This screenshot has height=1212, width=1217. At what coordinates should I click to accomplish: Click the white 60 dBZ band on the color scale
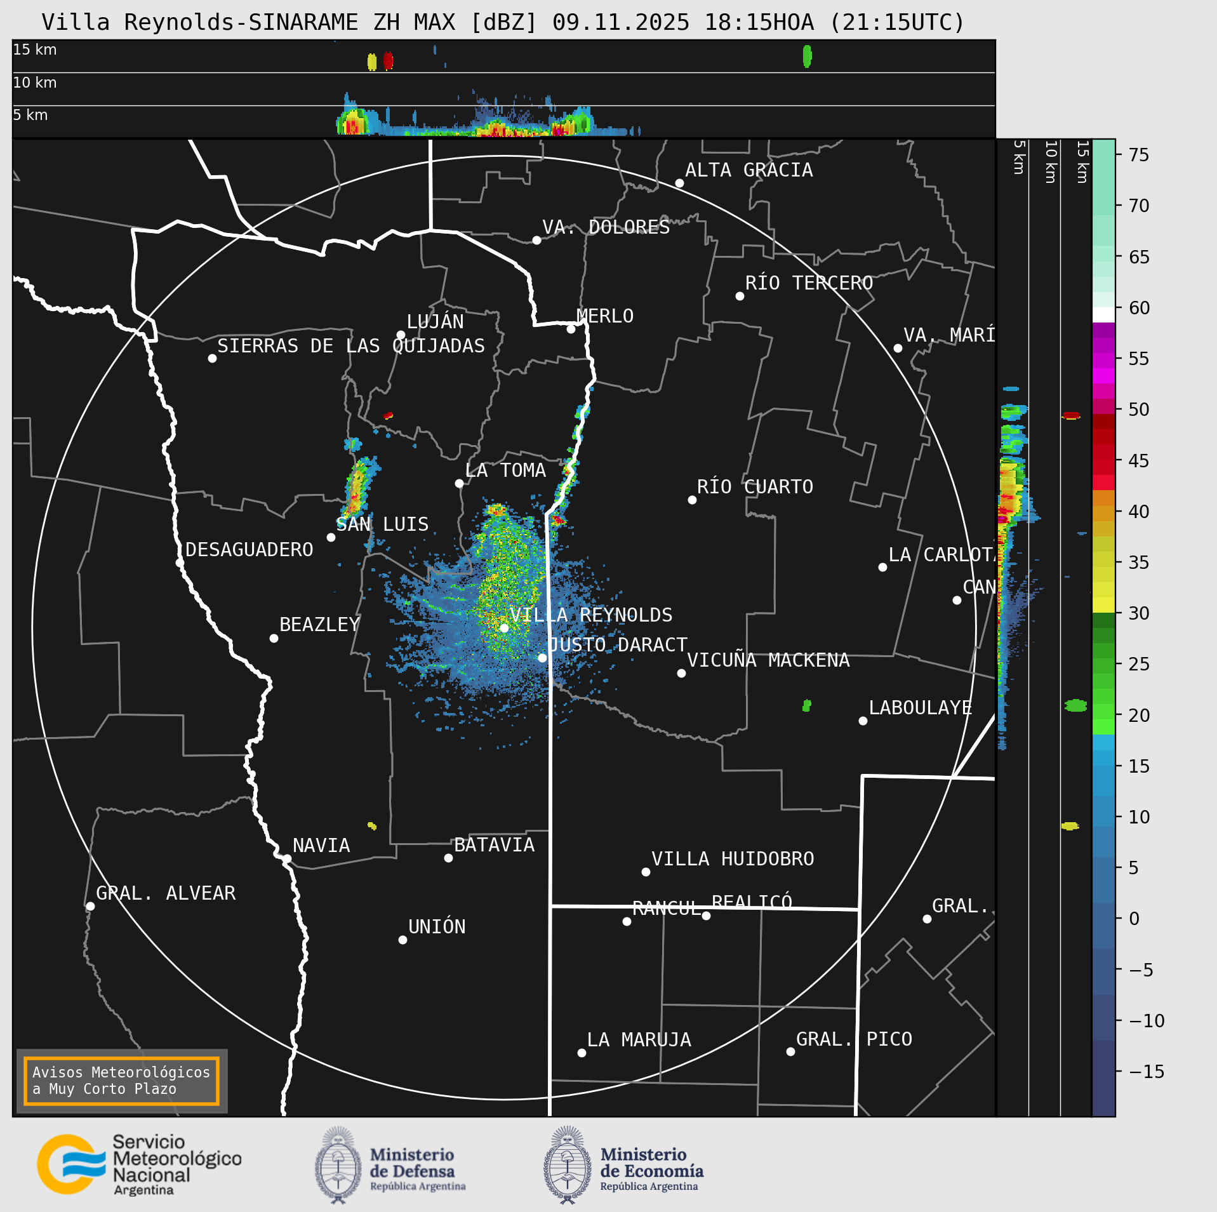pyautogui.click(x=1103, y=315)
